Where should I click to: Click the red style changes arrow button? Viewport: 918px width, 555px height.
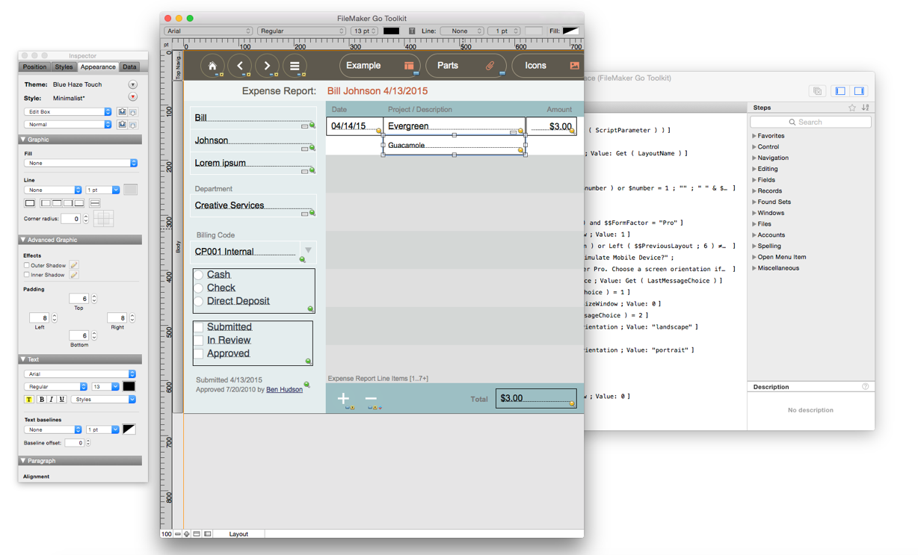[x=132, y=97]
